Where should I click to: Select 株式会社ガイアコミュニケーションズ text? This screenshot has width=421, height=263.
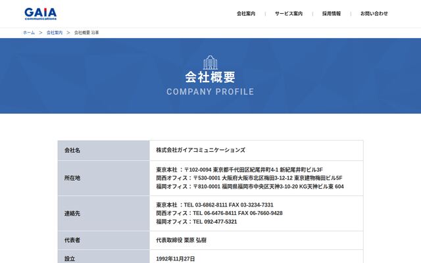201,151
